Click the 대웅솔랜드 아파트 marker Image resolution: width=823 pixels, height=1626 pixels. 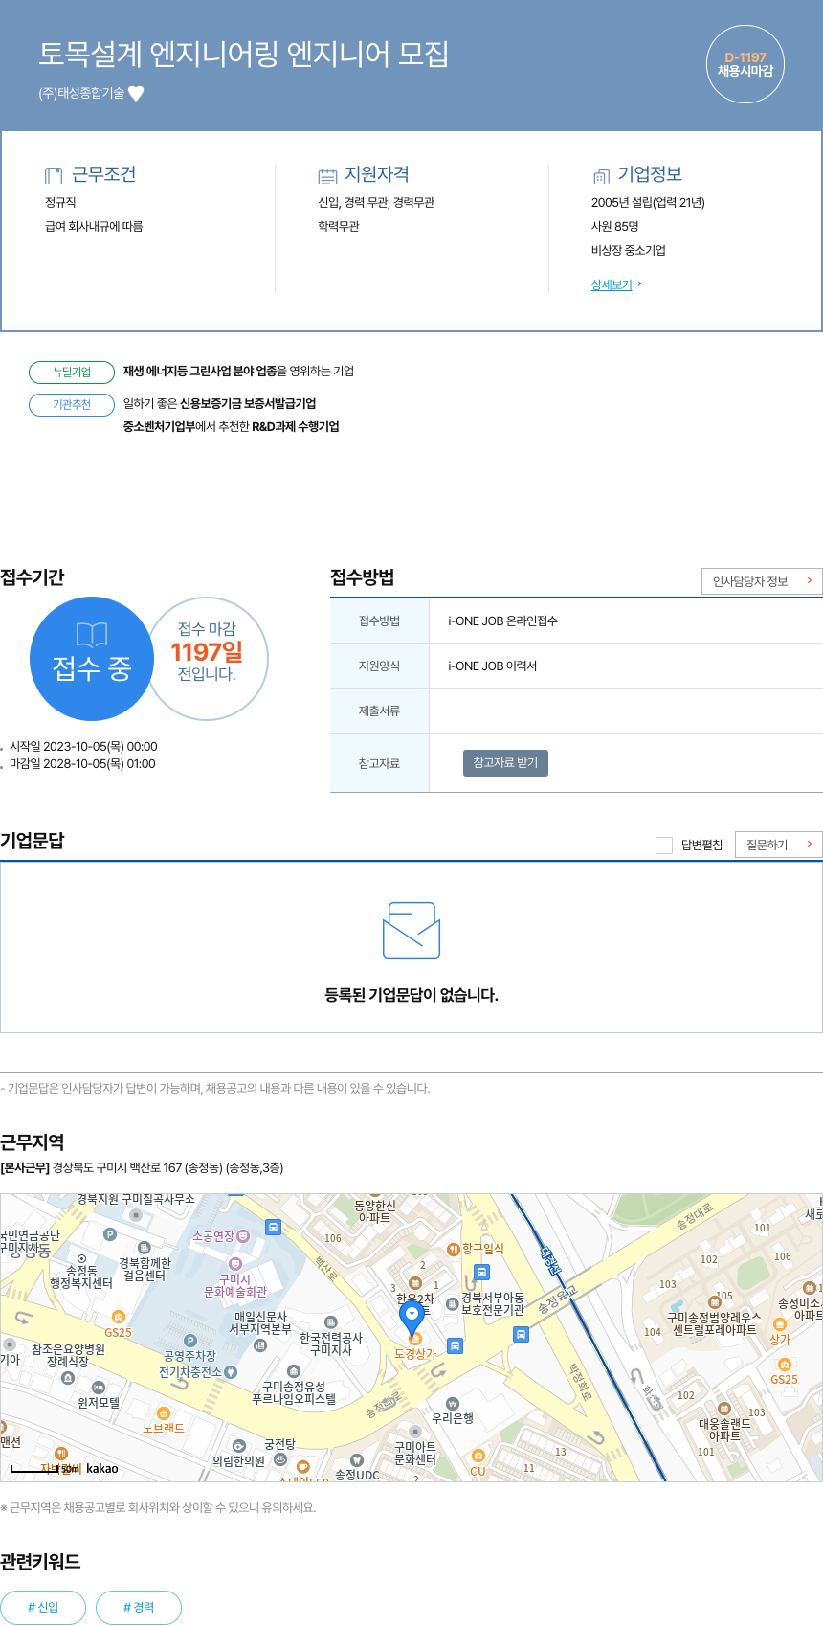tap(724, 1409)
